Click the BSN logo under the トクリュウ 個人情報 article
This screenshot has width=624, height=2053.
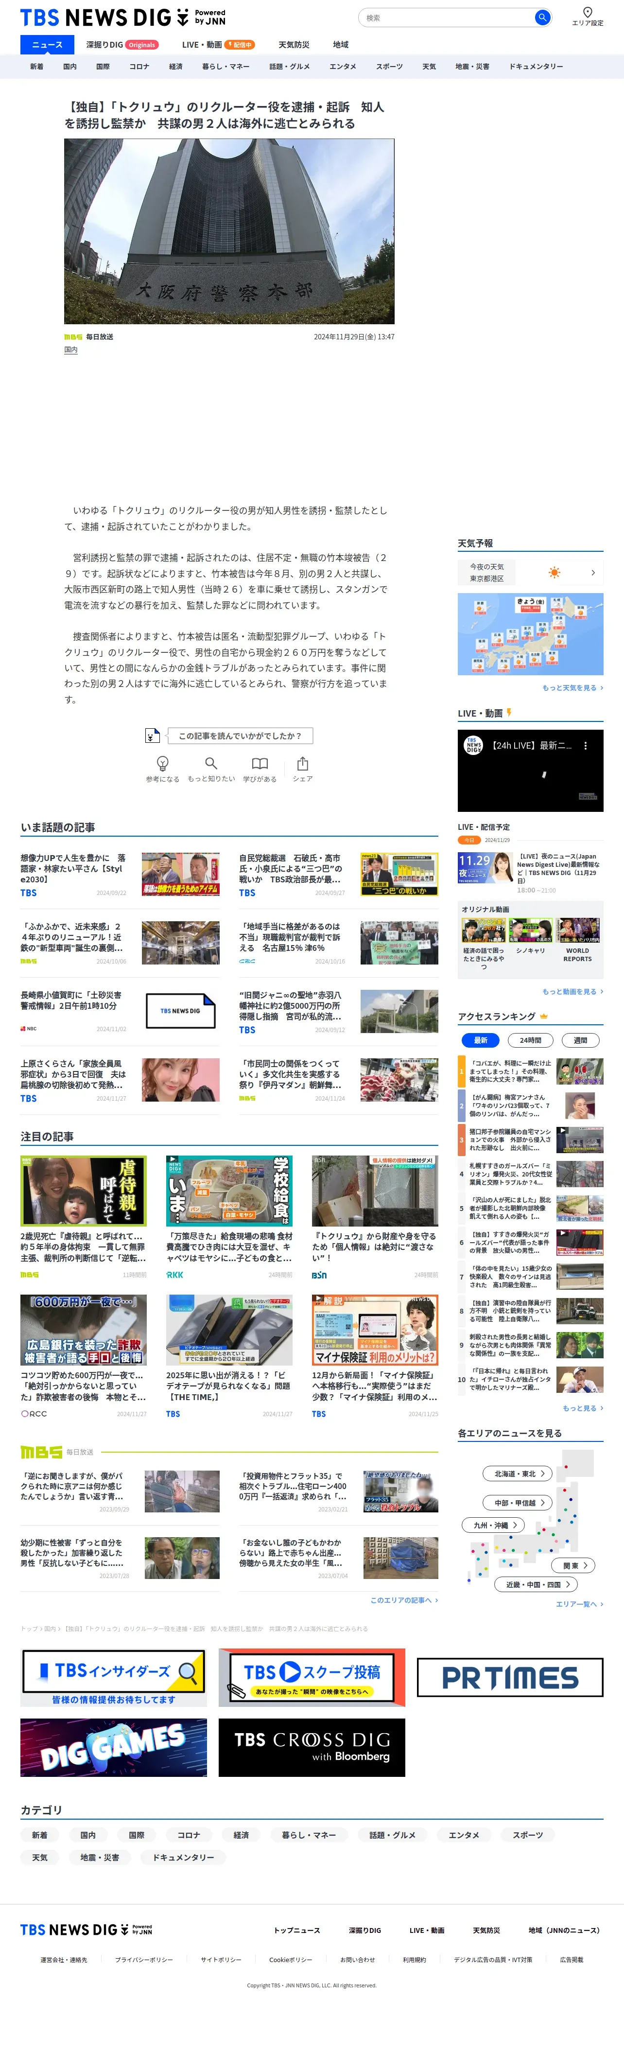[x=319, y=1274]
